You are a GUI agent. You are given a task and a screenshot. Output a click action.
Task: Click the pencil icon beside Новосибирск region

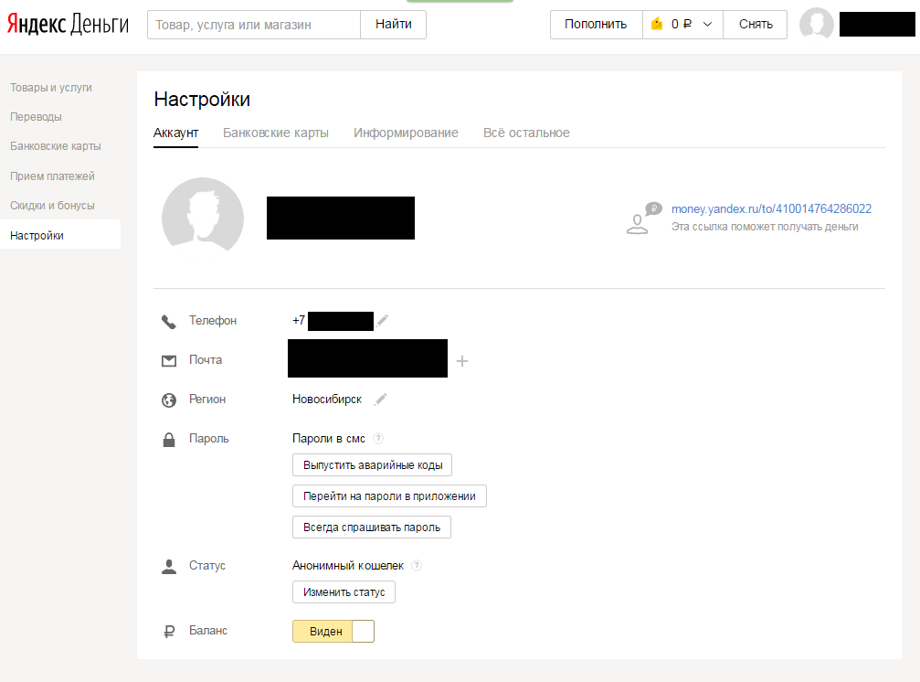pyautogui.click(x=381, y=399)
